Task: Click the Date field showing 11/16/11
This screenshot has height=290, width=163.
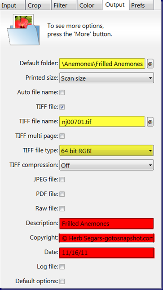Action: pyautogui.click(x=107, y=253)
